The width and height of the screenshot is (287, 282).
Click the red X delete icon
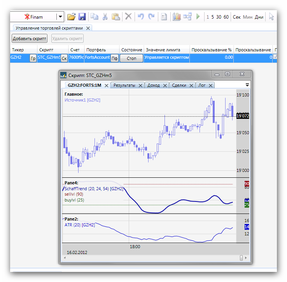pyautogui.click(x=128, y=17)
